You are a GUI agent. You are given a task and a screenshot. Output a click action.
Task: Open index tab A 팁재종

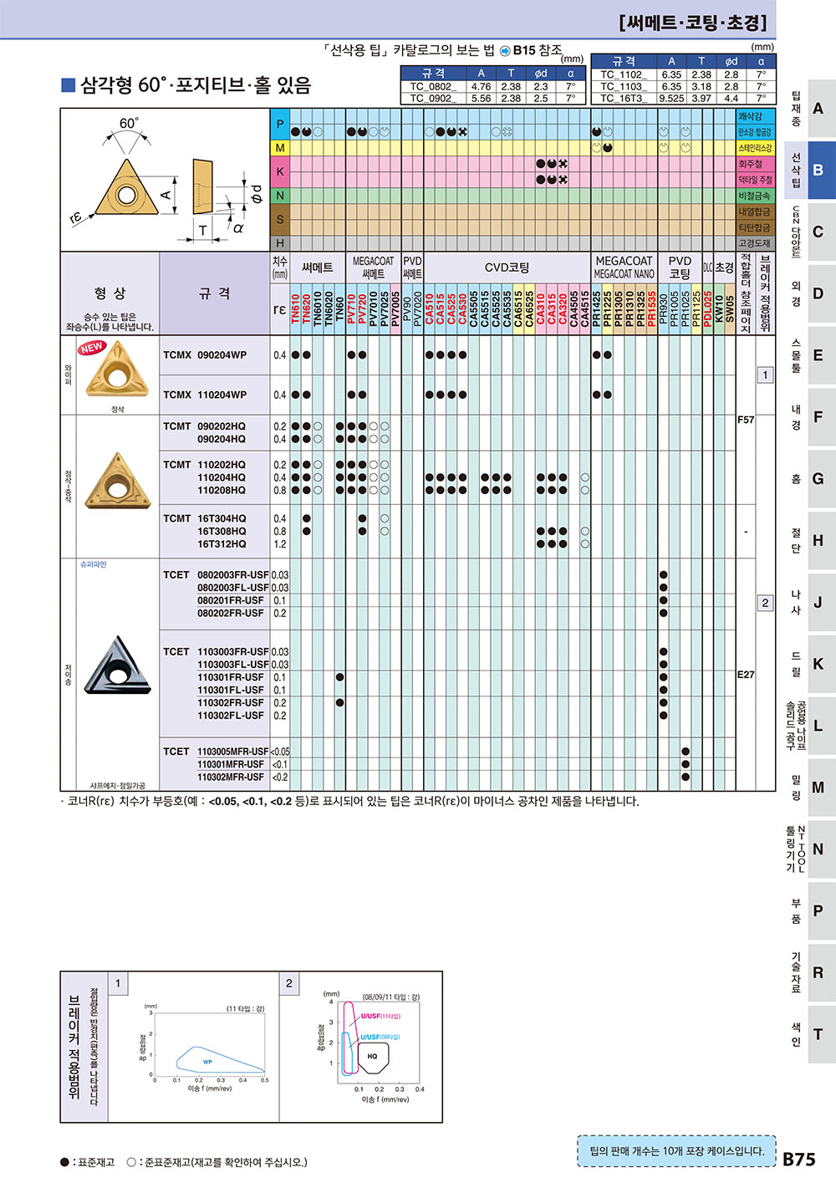[809, 109]
